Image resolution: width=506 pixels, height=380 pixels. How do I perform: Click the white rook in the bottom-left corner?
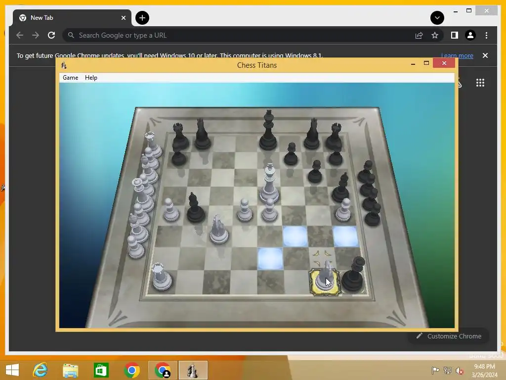(x=162, y=277)
